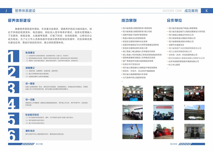The width and height of the screenshot is (213, 151).
Task: Click 阿坝州、甘孜州、凉山州GPS数据服务
Action: [139, 71]
